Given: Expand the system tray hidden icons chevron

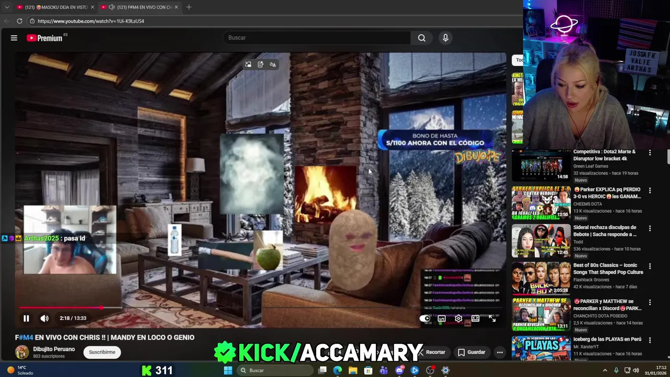Looking at the screenshot, I should [x=605, y=370].
